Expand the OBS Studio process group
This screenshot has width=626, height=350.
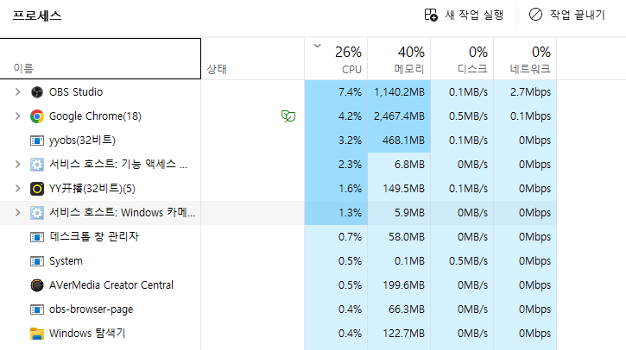(17, 92)
